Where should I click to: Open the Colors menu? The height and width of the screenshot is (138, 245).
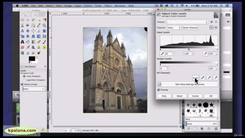click(x=88, y=6)
